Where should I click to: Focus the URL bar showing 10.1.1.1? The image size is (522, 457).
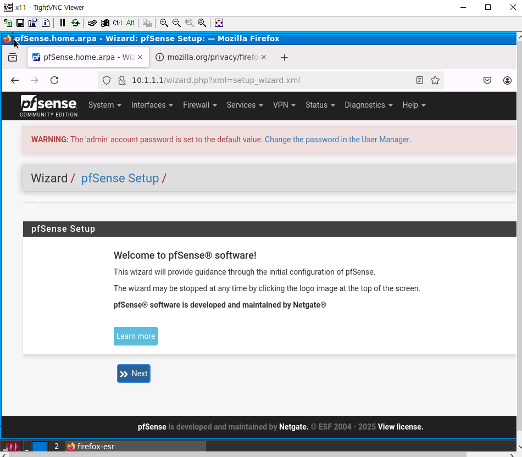pos(271,80)
